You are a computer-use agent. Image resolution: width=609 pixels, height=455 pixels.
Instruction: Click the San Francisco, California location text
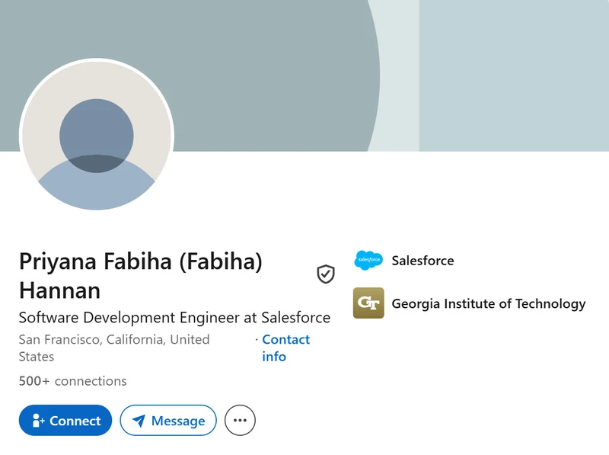pos(114,348)
